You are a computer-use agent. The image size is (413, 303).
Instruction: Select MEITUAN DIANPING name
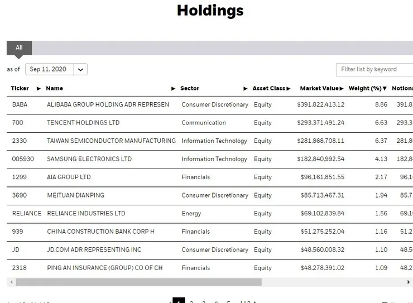pos(75,195)
